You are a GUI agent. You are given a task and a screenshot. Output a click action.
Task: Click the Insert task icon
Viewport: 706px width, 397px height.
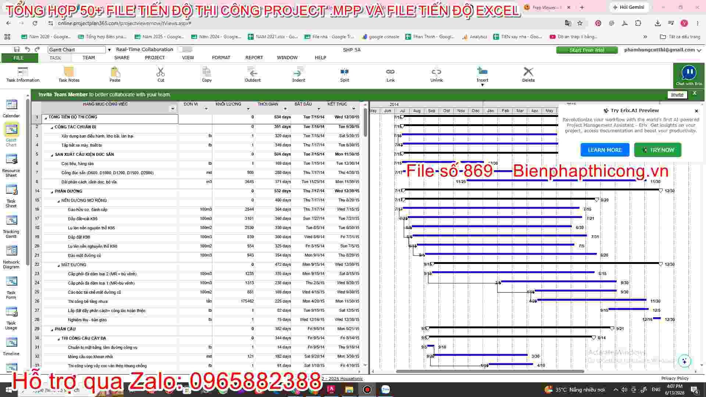[x=482, y=71]
